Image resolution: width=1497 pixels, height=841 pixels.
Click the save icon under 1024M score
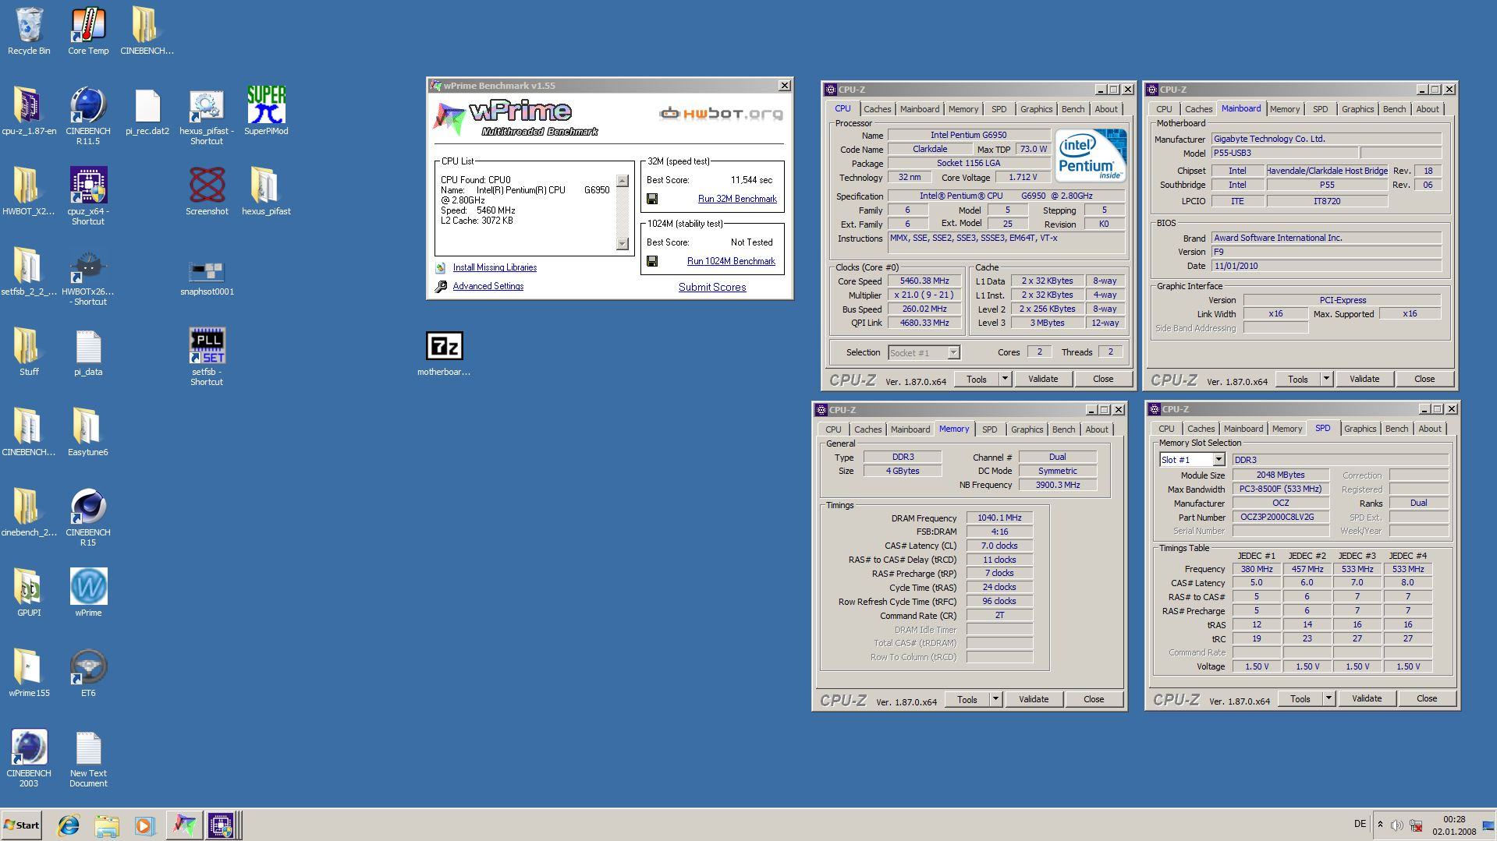(x=652, y=261)
